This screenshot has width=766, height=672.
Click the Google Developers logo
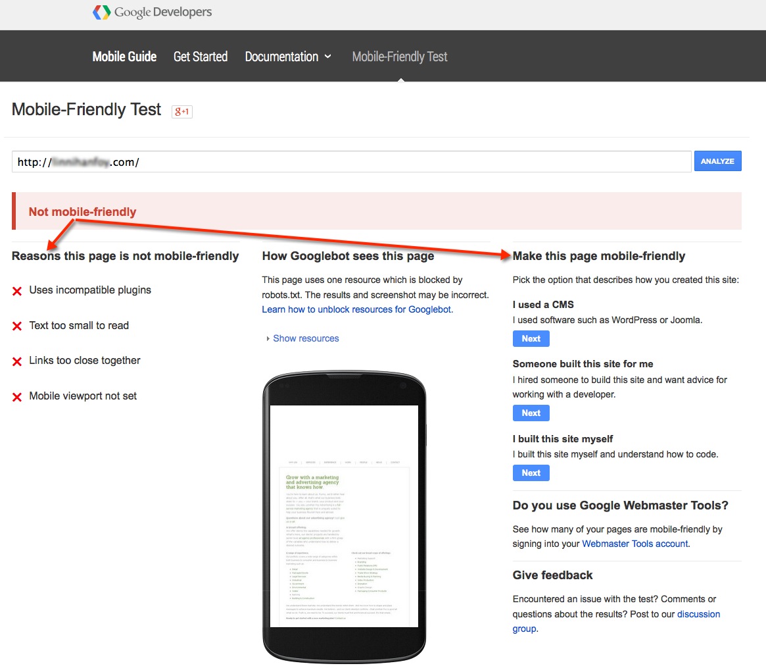152,13
